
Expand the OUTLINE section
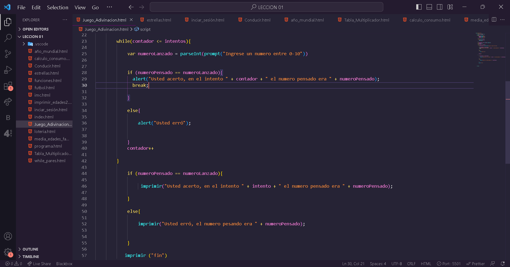tap(44, 249)
